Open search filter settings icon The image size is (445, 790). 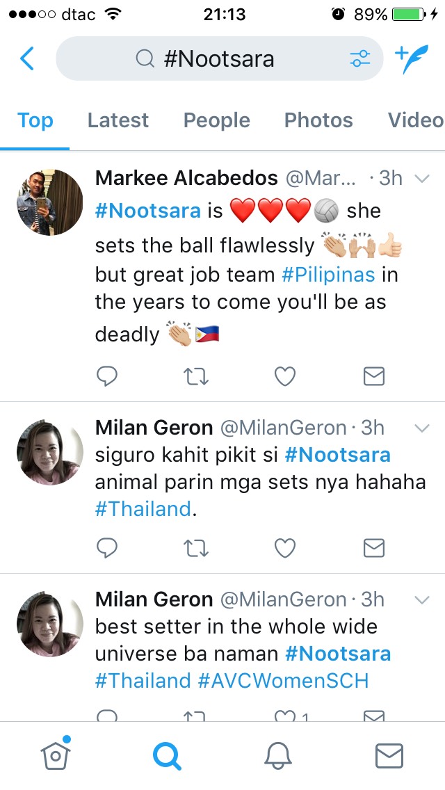tap(360, 59)
